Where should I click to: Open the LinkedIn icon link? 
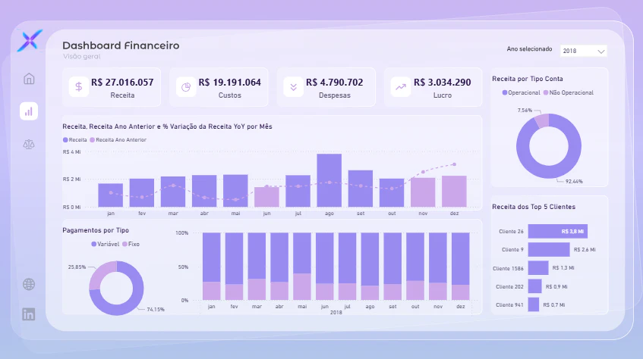click(29, 314)
